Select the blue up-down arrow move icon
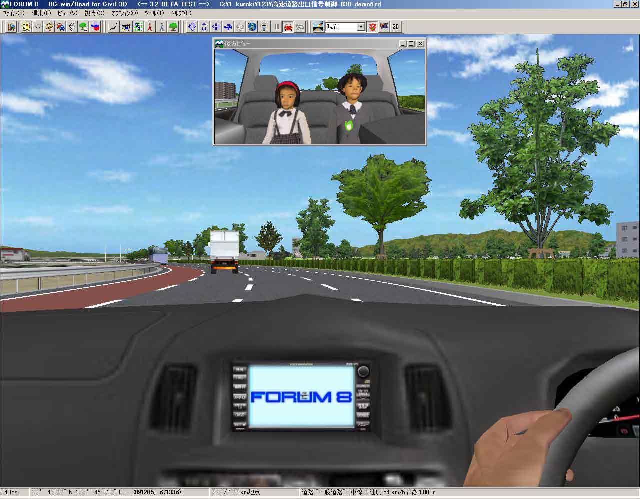Viewport: 640px width, 499px height. 204,27
